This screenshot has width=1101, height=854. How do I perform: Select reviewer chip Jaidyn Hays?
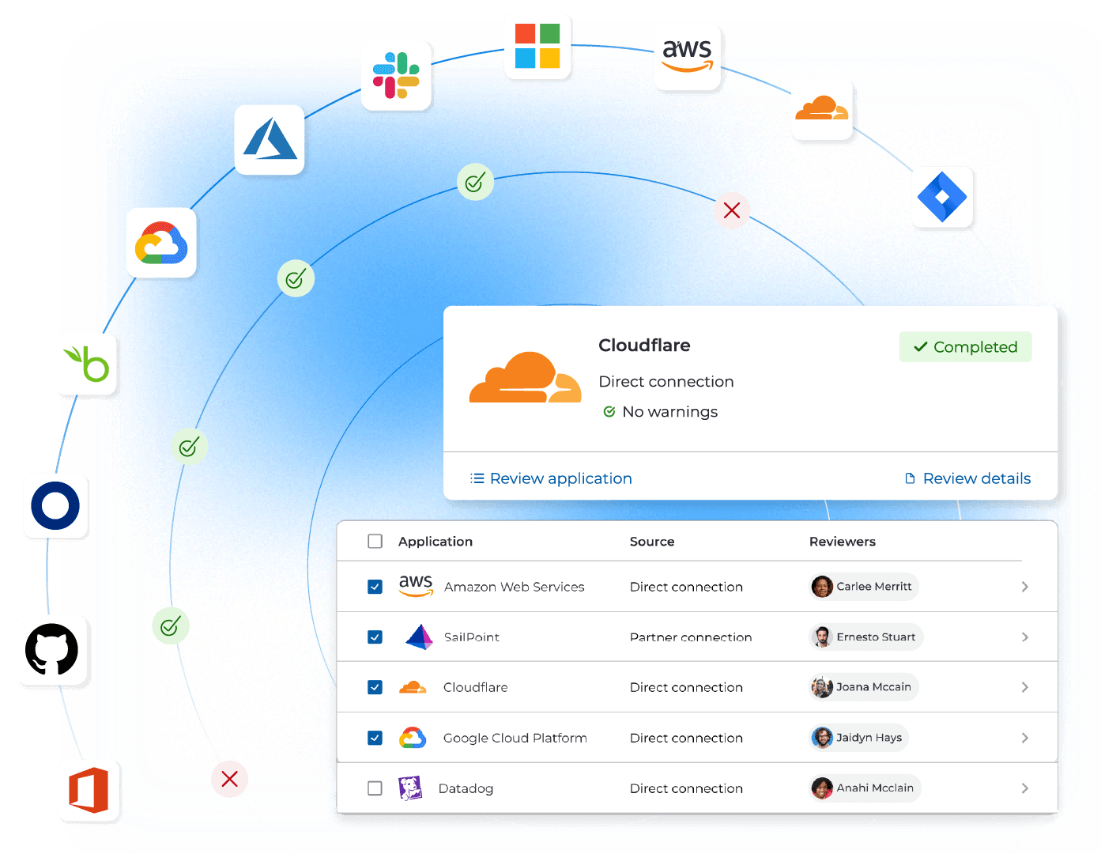pos(860,738)
